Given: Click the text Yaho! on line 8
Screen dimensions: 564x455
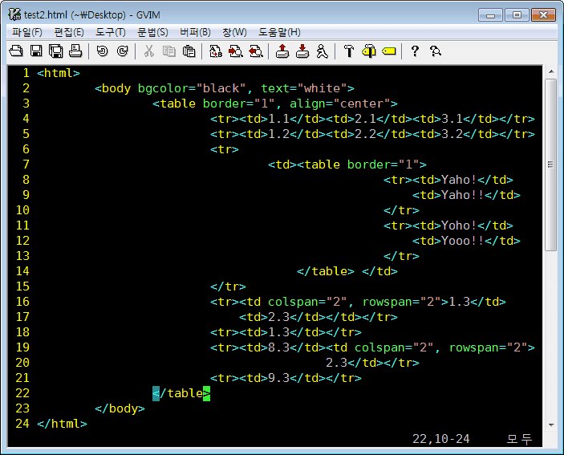Looking at the screenshot, I should 459,180.
